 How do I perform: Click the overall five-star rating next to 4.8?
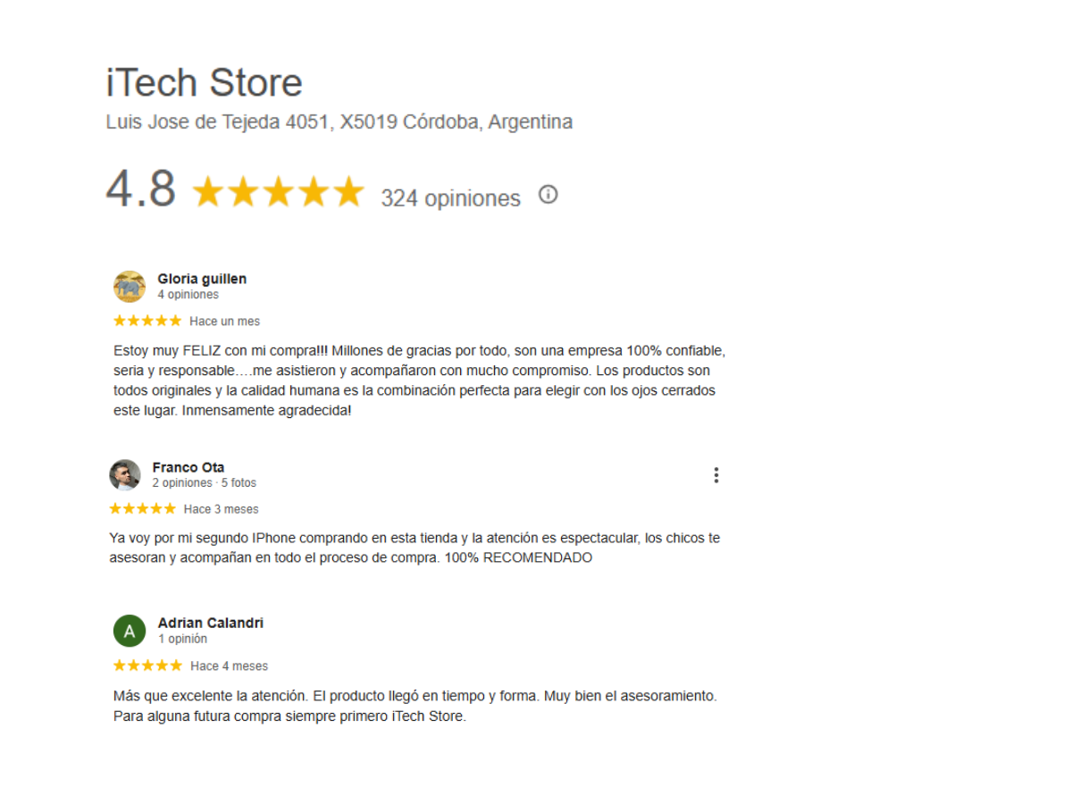coord(279,192)
